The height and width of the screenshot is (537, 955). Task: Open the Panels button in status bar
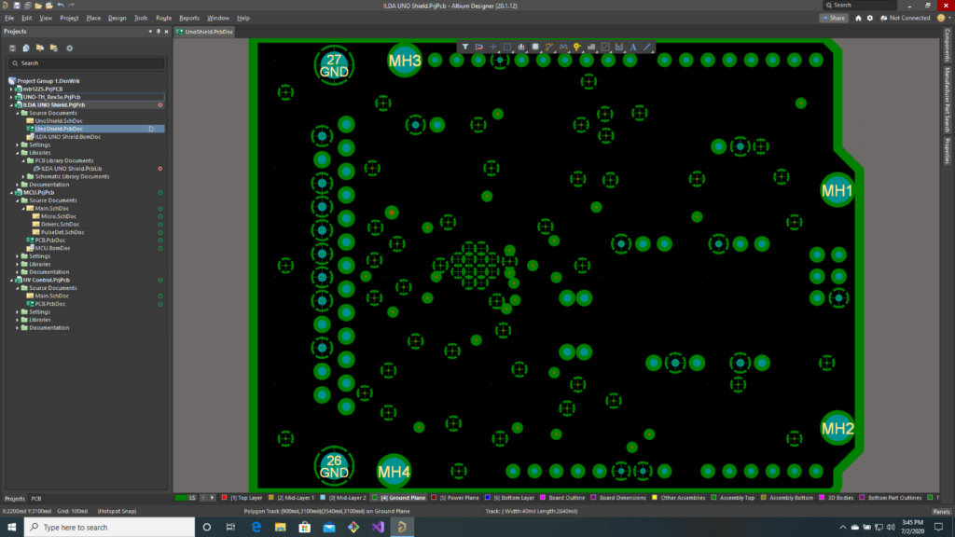[x=941, y=512]
